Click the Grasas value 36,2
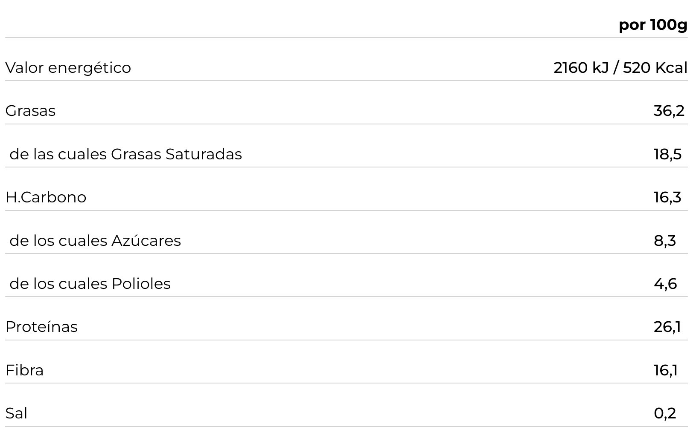This screenshot has width=699, height=444. tap(669, 111)
